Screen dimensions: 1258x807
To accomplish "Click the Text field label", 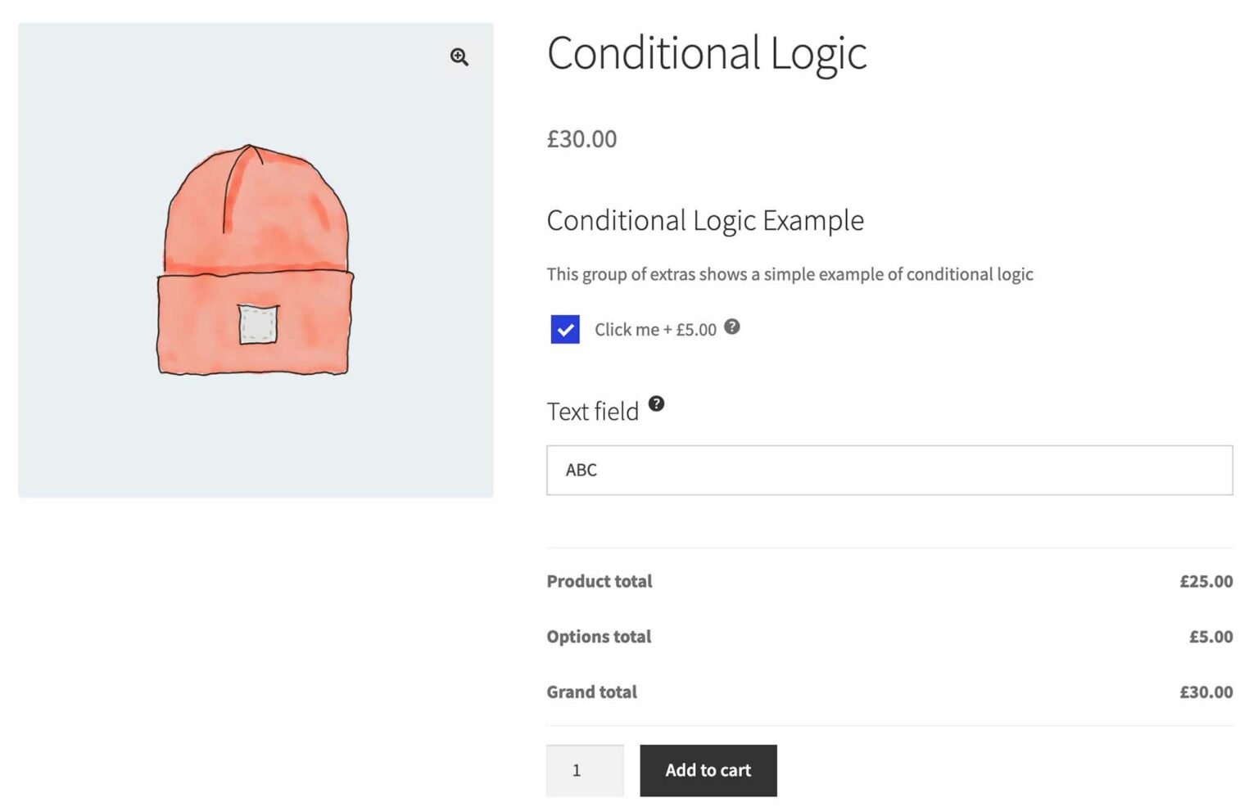I will click(x=592, y=412).
